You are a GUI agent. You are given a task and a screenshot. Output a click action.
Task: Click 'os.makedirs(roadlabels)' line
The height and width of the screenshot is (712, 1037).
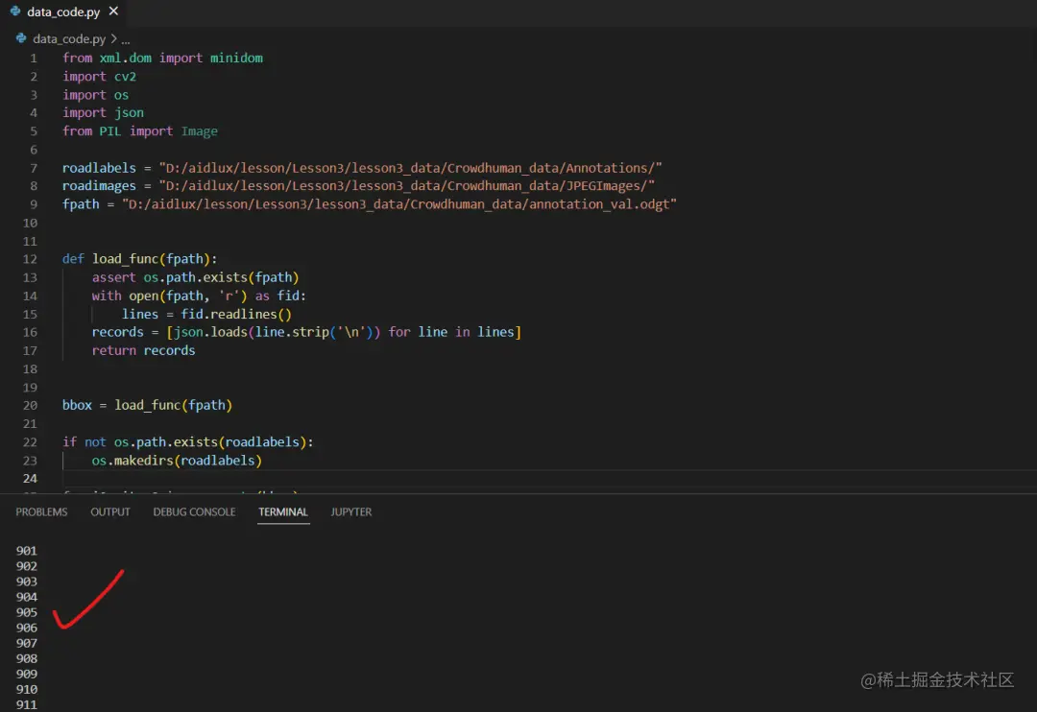coord(178,461)
